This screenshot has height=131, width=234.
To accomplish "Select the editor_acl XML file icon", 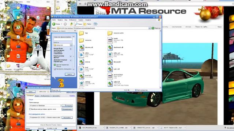I will [110, 55].
